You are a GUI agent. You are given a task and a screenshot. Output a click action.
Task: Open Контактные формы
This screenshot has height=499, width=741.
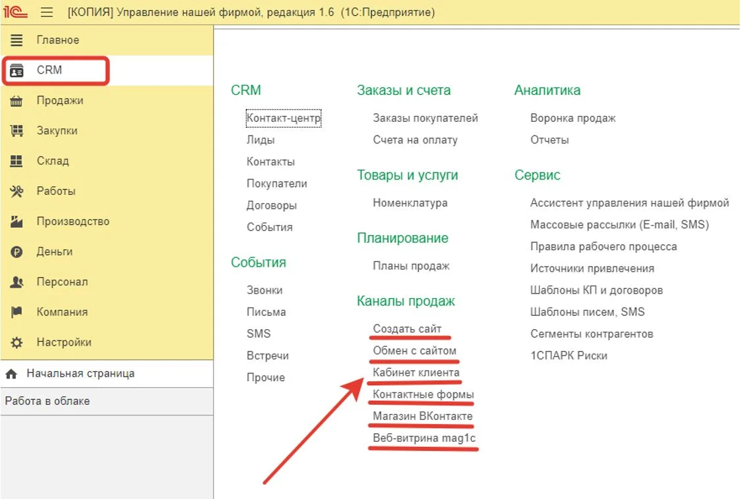423,394
